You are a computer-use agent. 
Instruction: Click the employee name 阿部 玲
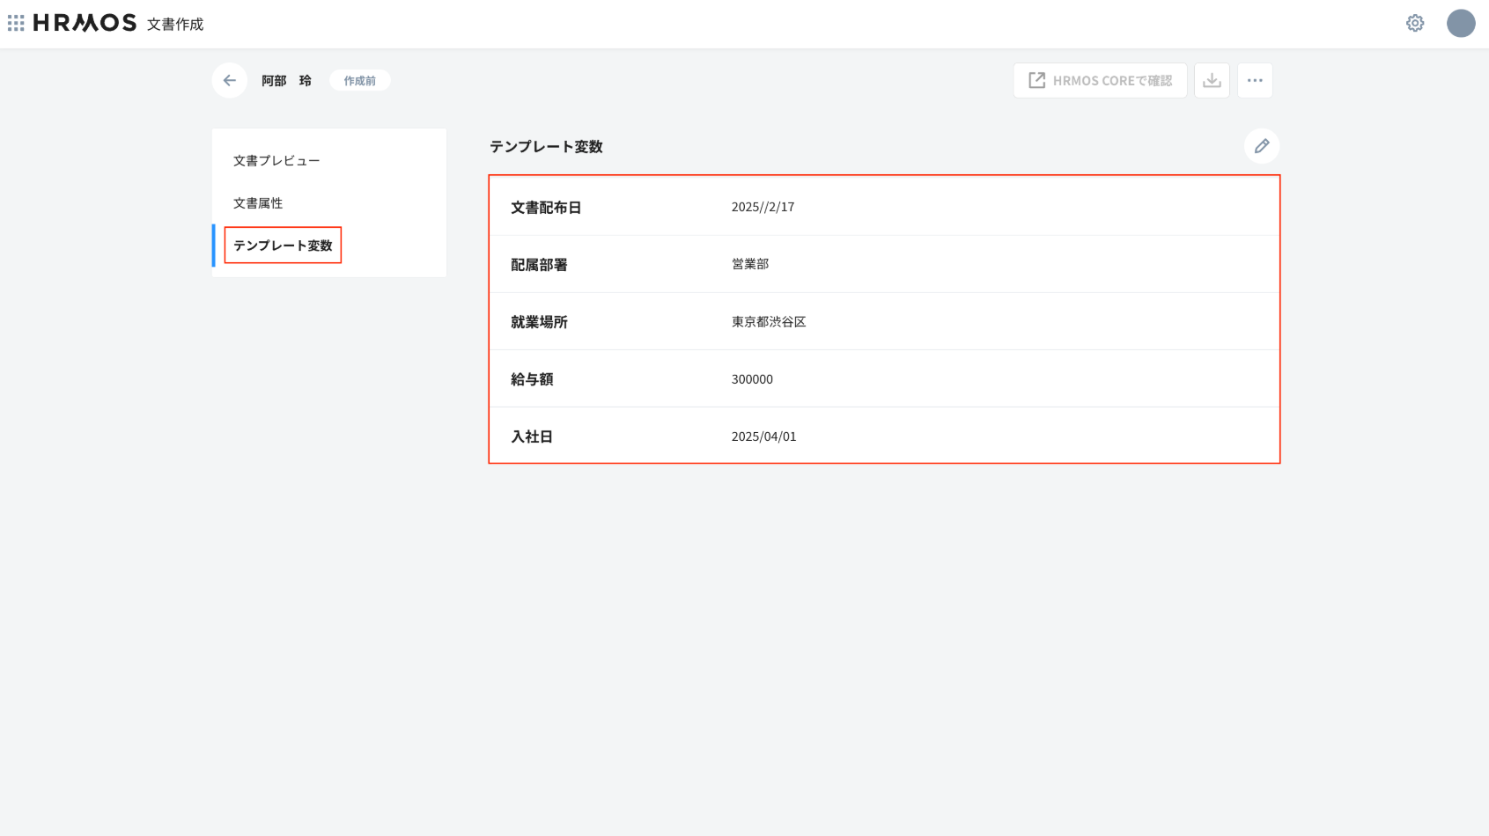click(x=286, y=81)
